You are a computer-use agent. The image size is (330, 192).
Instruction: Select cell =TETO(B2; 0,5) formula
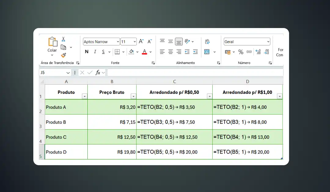(x=174, y=107)
